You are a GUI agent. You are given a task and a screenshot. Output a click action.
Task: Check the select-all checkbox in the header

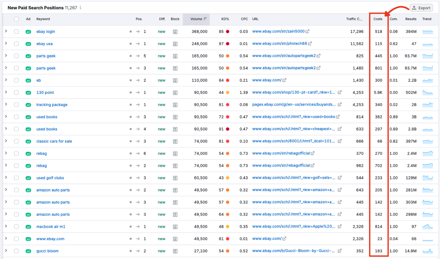click(x=17, y=19)
